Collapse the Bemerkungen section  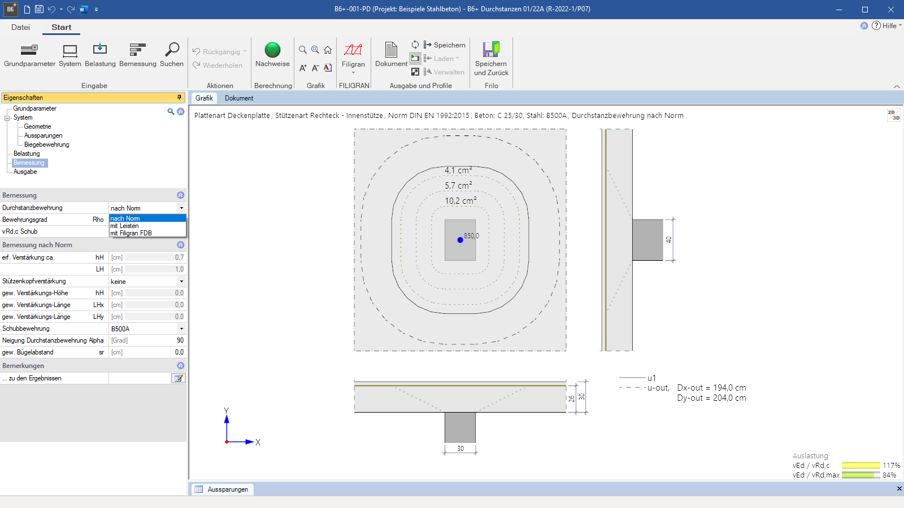pos(181,366)
